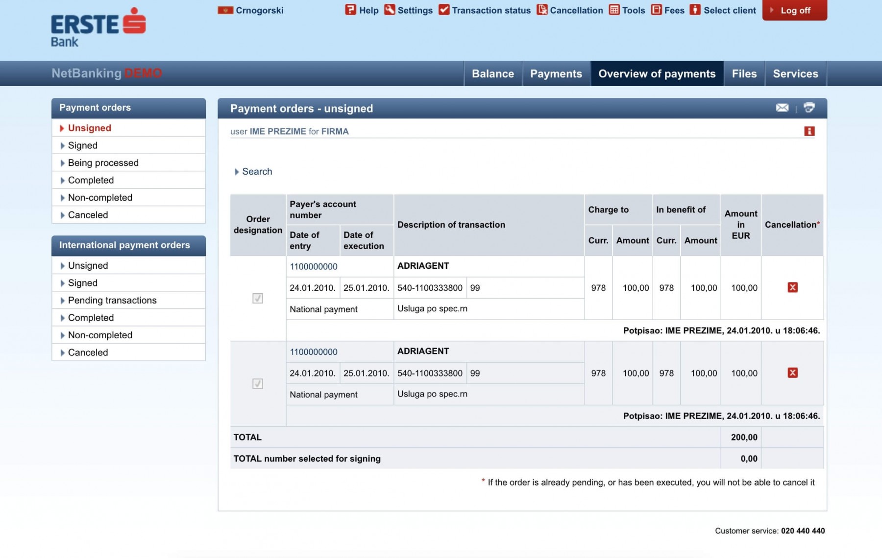Open the Services tab

coord(795,73)
